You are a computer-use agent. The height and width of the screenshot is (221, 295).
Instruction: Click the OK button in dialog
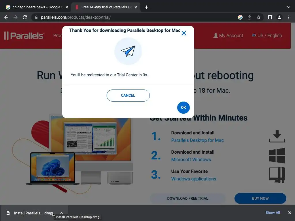[x=183, y=108]
